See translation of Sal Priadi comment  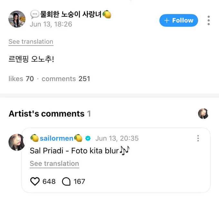(x=54, y=164)
